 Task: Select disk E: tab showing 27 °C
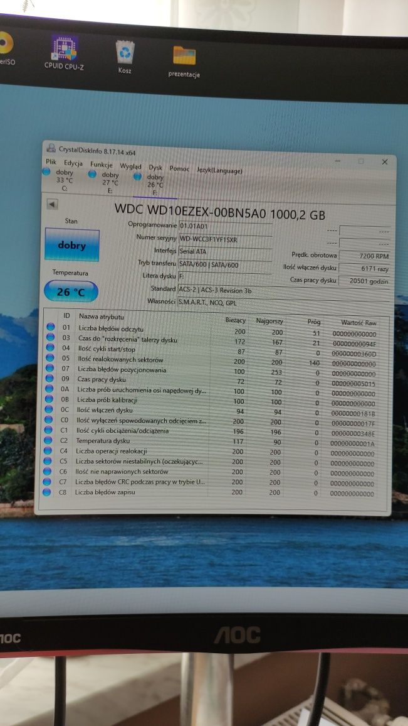point(105,182)
